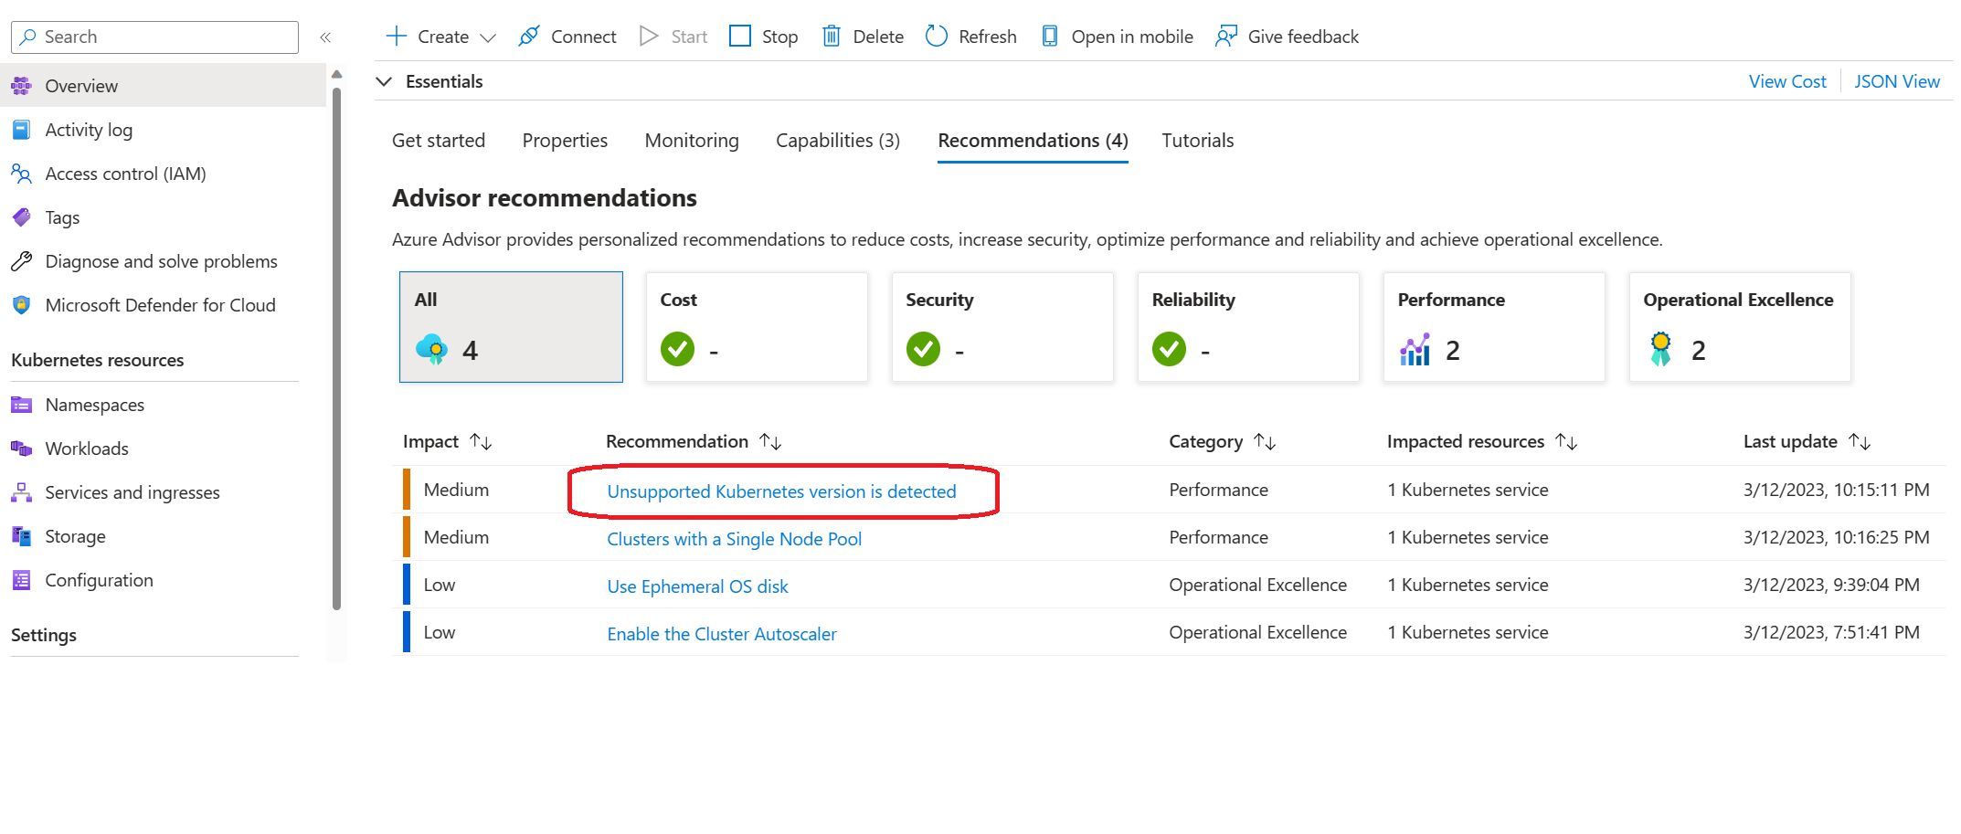Filter by the Reliability card

coord(1248,327)
